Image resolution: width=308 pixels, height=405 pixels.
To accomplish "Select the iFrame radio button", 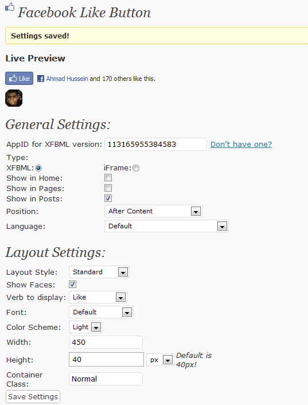I will tap(136, 168).
